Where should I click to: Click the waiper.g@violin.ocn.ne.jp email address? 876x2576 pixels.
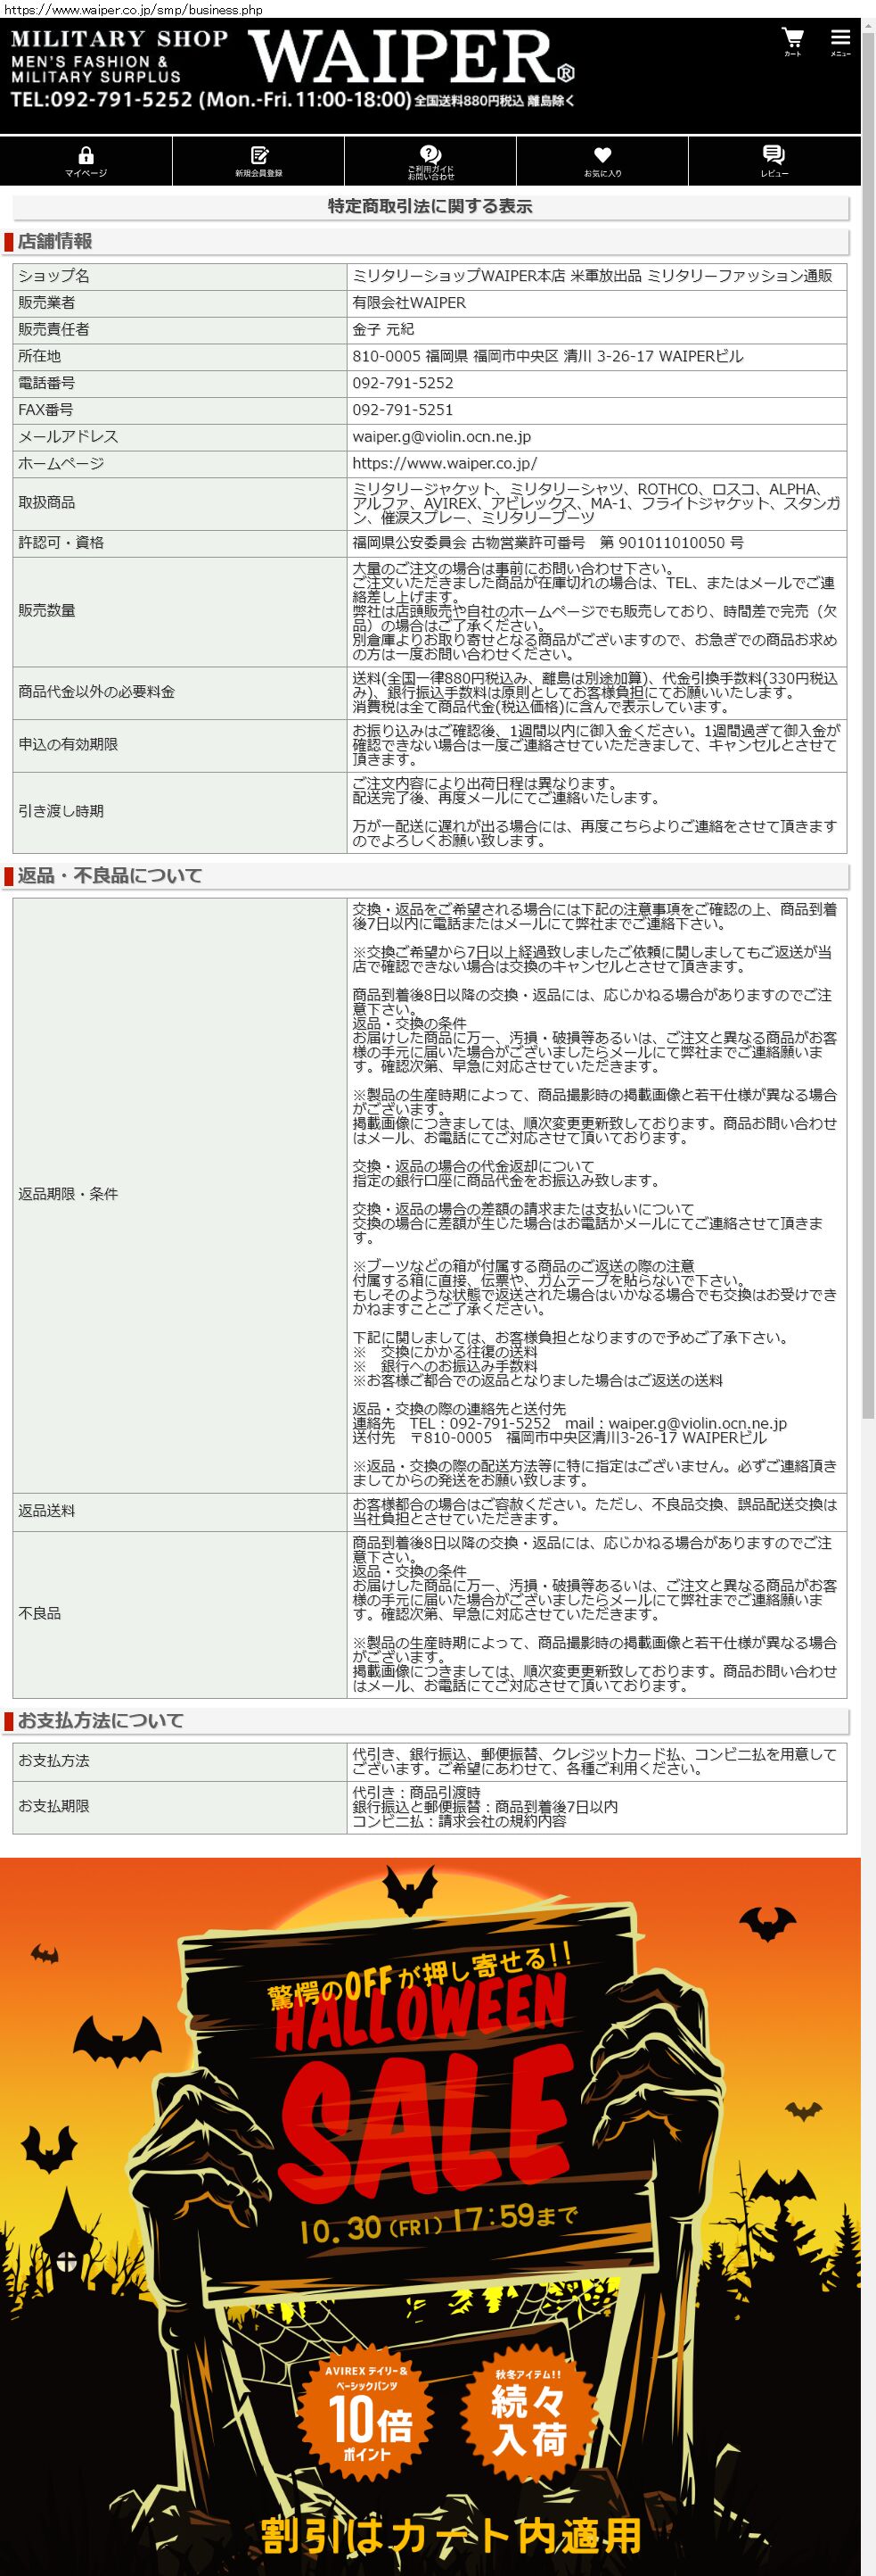(x=441, y=437)
